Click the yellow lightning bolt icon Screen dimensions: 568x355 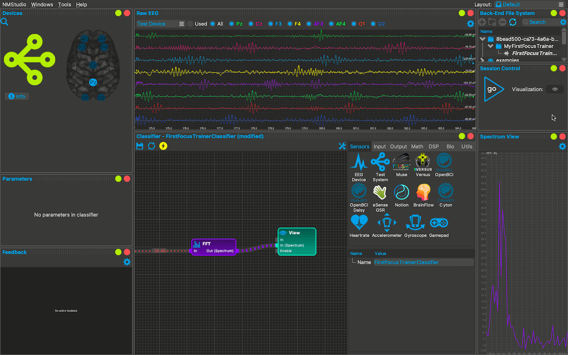pyautogui.click(x=163, y=146)
